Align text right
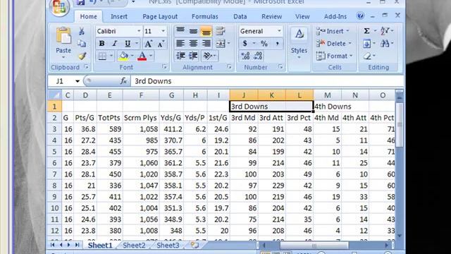The image size is (451, 254). (206, 44)
